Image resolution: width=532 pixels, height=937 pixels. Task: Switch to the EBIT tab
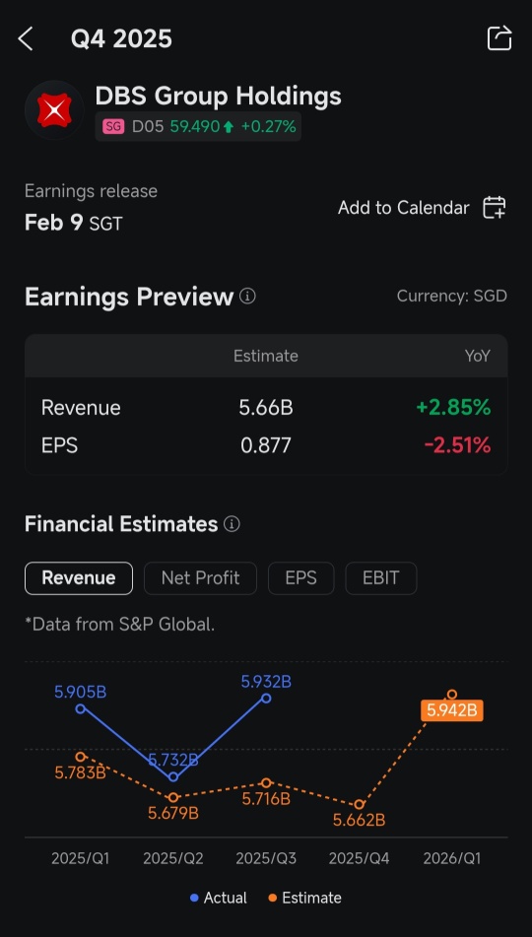[380, 577]
